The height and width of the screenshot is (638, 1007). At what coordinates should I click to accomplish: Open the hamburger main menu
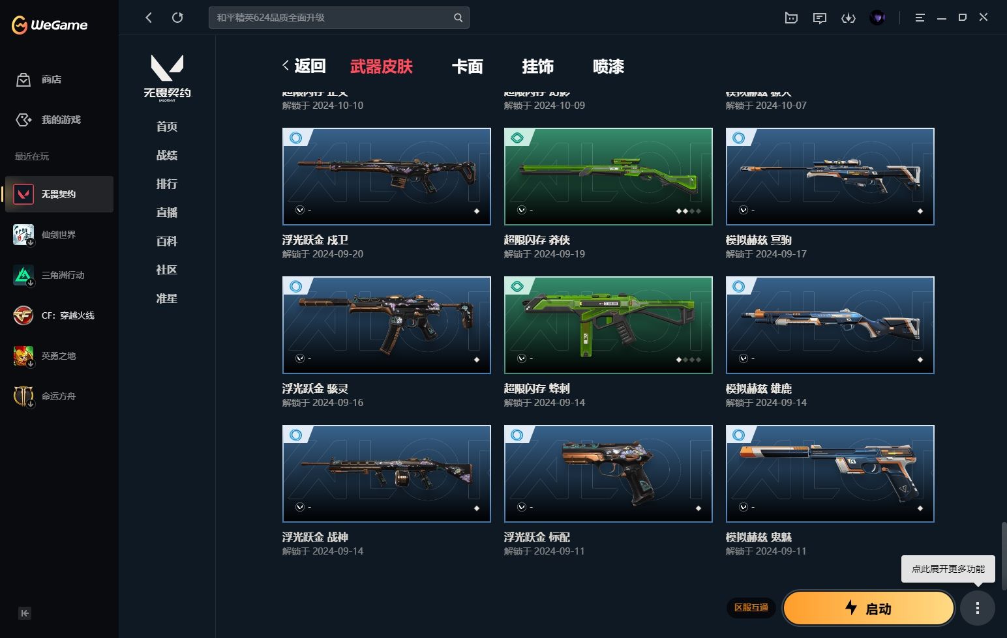[x=920, y=18]
